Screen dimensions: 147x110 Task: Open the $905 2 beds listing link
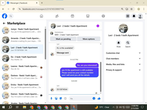coord(66,35)
